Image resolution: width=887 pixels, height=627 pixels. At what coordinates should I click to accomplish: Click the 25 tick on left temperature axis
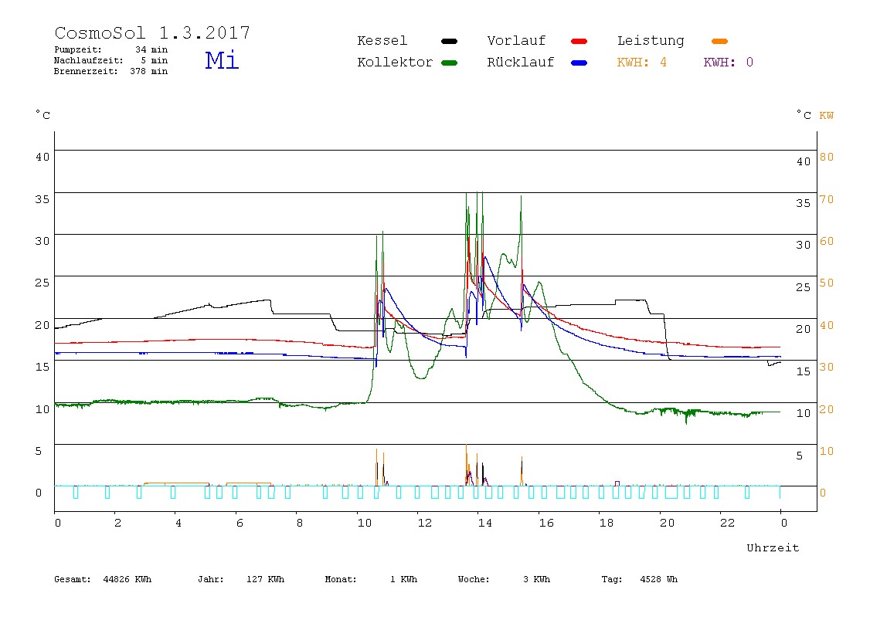point(42,283)
